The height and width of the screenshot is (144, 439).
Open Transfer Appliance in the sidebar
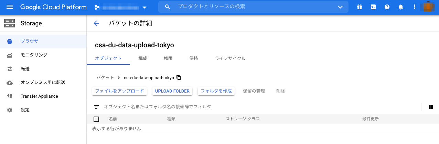43,96
